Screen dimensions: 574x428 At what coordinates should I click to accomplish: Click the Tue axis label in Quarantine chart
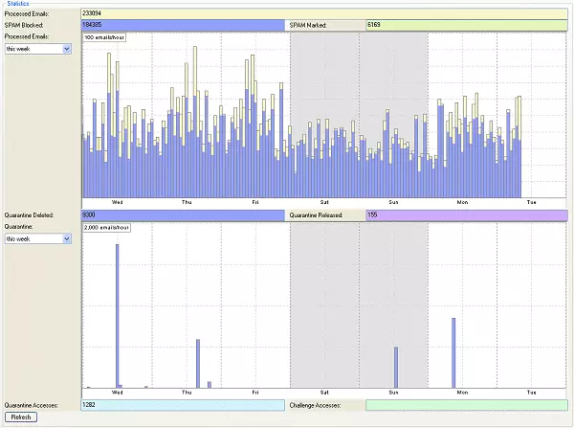pyautogui.click(x=531, y=394)
